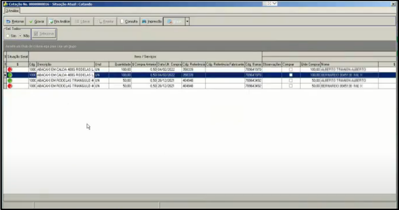Switch to the 3 Análise tab

point(12,11)
